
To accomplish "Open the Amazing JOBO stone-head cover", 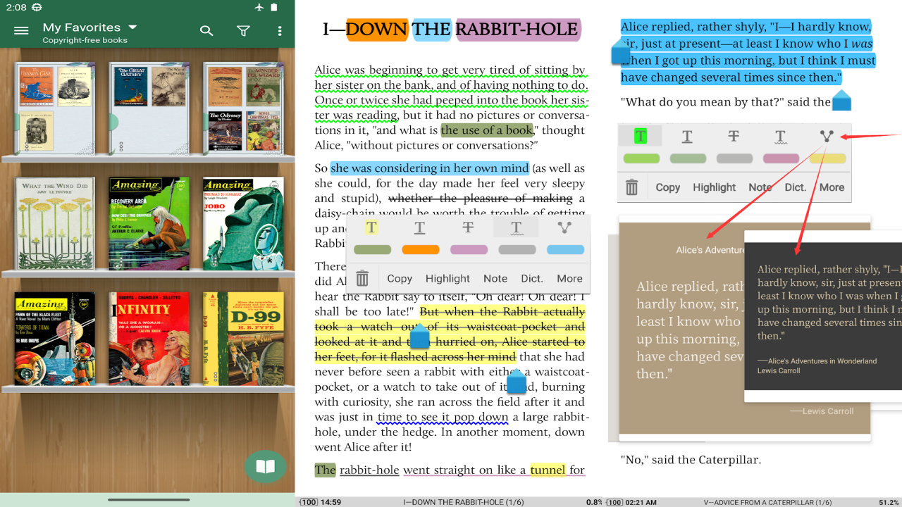I will [x=243, y=223].
